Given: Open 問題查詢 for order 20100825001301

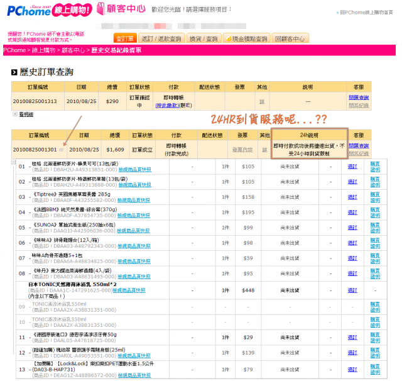Looking at the screenshot, I should click(x=359, y=145).
